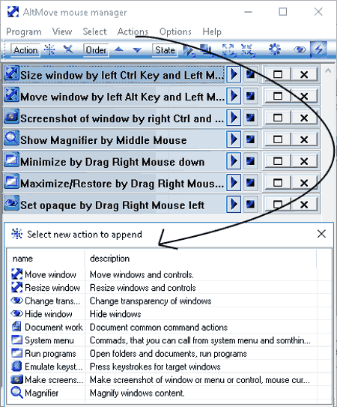The width and height of the screenshot is (337, 407).
Task: Click the State label button in toolbar
Action: click(x=165, y=49)
